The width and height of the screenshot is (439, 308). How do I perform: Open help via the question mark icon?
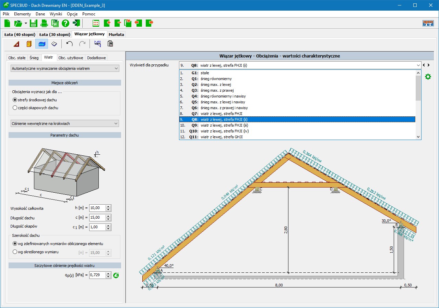pos(66,23)
